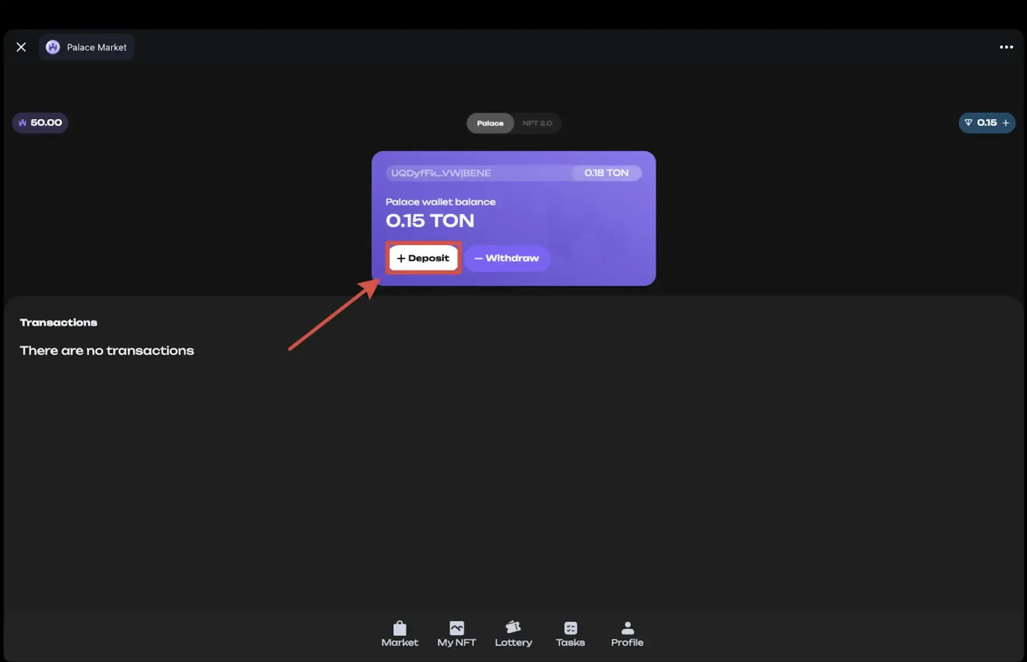Viewport: 1027px width, 662px height.
Task: Close the Palace Market mini app
Action: 21,47
